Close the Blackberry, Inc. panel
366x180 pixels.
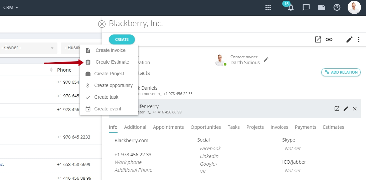(102, 24)
